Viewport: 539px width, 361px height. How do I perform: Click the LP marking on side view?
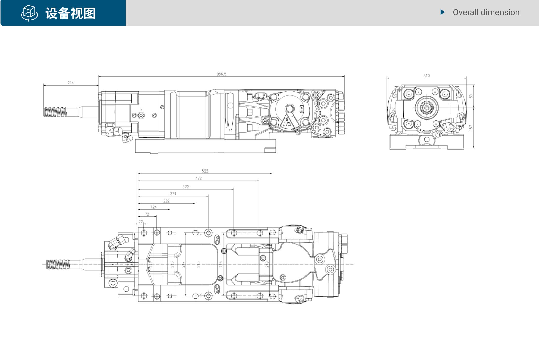tap(261, 96)
